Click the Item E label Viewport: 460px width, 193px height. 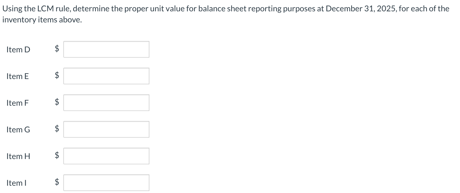17,76
